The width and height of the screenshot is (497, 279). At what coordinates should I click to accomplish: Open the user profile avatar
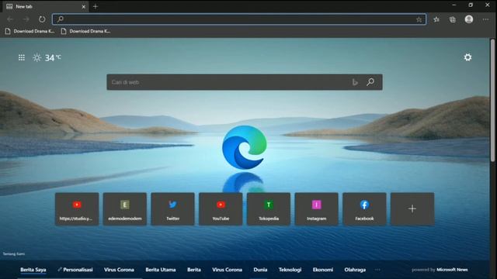click(x=469, y=19)
